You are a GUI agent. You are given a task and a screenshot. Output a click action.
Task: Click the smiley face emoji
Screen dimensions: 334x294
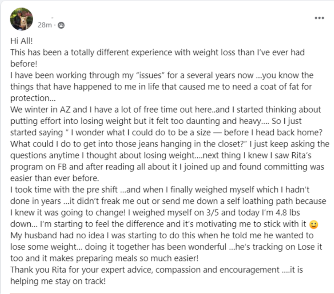tap(313, 224)
